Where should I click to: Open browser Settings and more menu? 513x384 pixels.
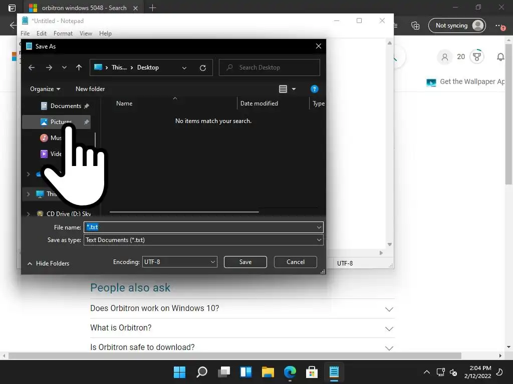pyautogui.click(x=500, y=25)
